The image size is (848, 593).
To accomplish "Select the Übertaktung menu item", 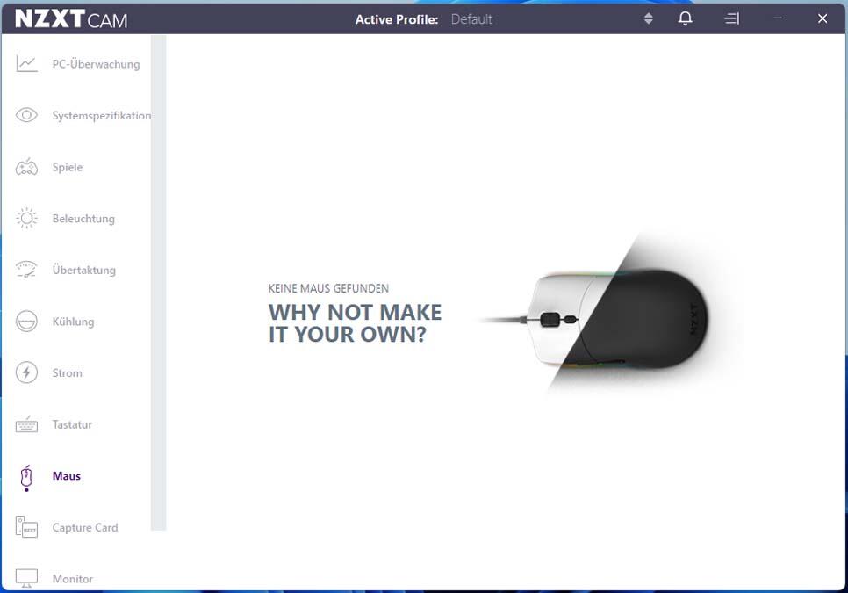I will point(83,270).
